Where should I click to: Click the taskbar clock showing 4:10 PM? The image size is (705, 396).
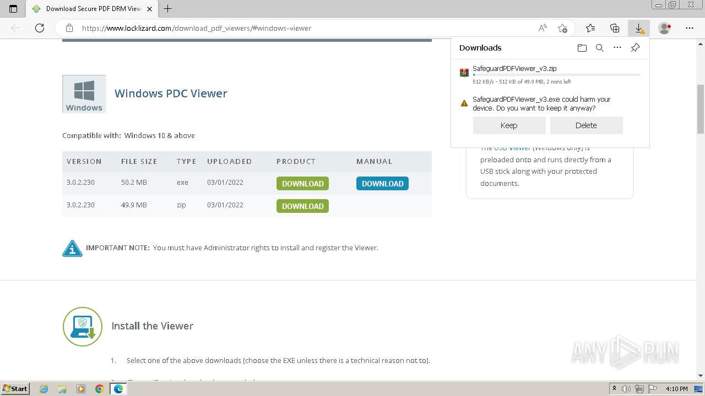pyautogui.click(x=676, y=389)
